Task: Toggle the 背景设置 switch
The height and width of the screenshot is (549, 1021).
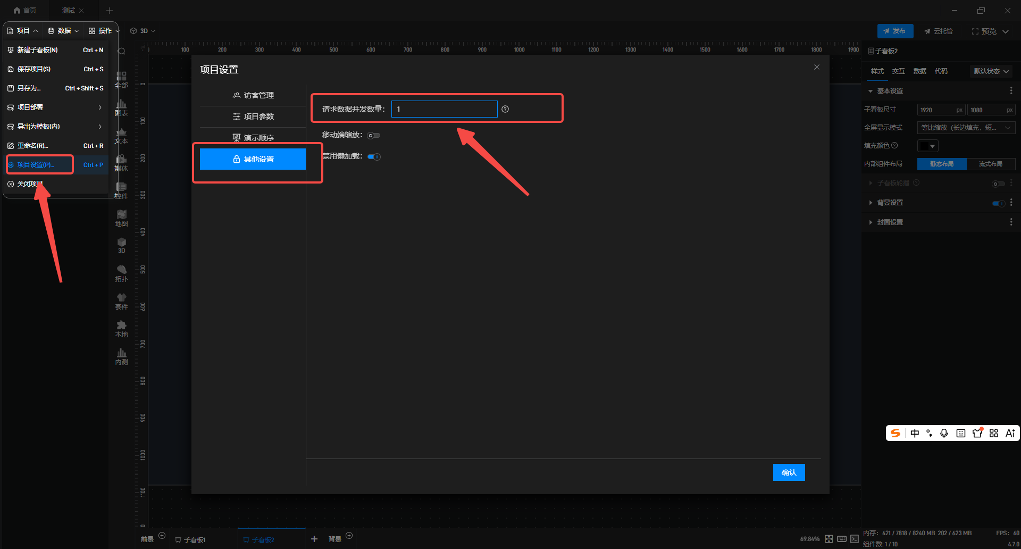Action: [998, 203]
